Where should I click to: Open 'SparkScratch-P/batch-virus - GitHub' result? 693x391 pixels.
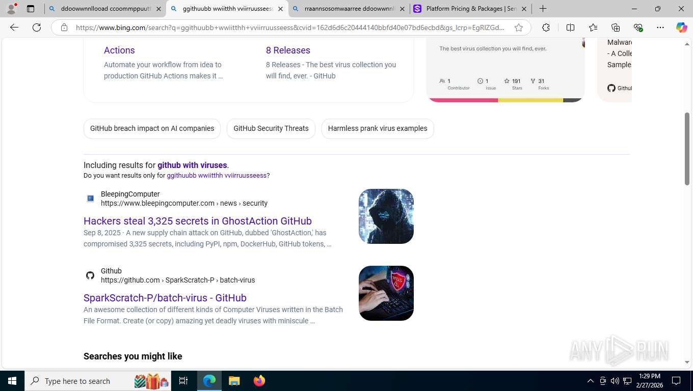click(165, 298)
